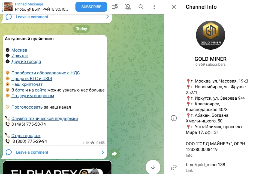This screenshot has height=174, width=256.
Task: Click Leave a comment under the price-list post
Action: (32, 152)
